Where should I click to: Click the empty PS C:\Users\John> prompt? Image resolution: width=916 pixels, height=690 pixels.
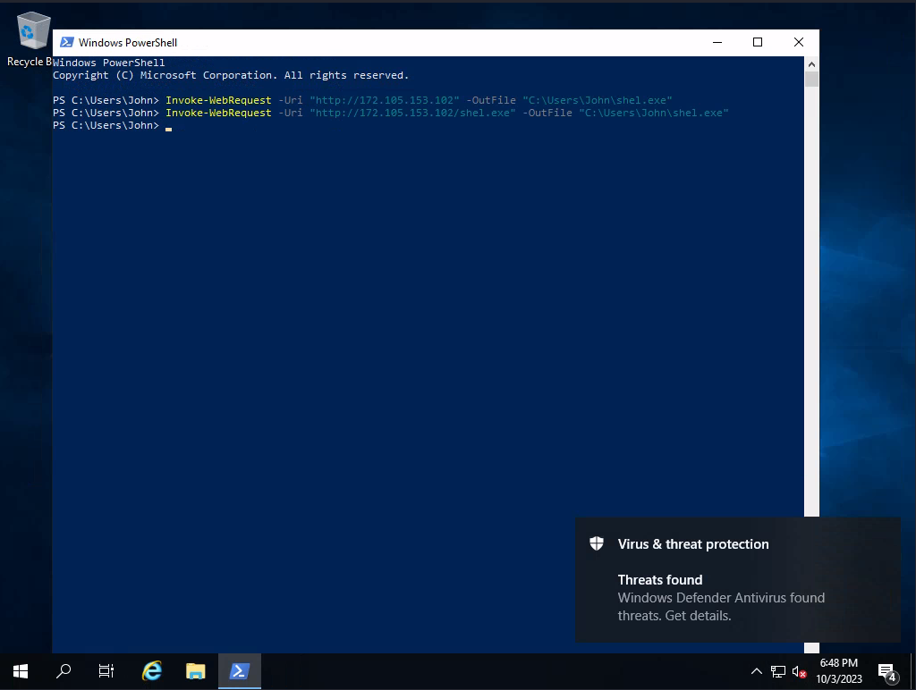(106, 125)
